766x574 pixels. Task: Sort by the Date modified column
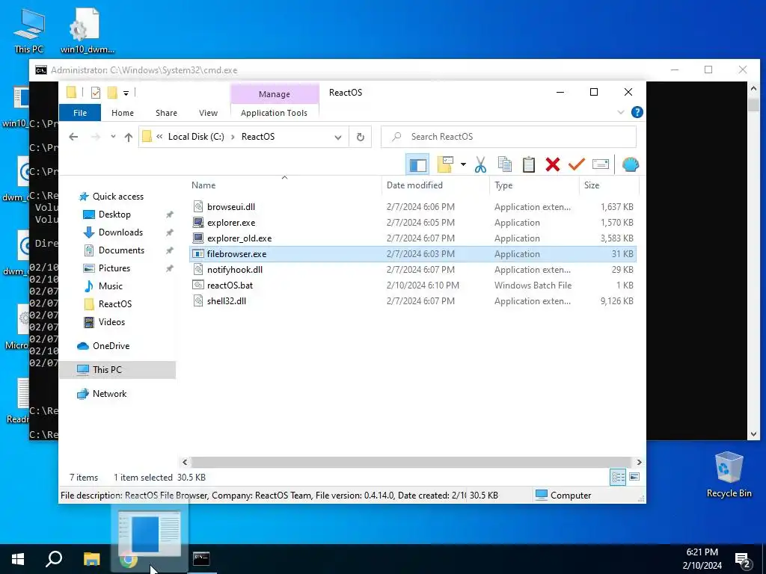tap(414, 185)
